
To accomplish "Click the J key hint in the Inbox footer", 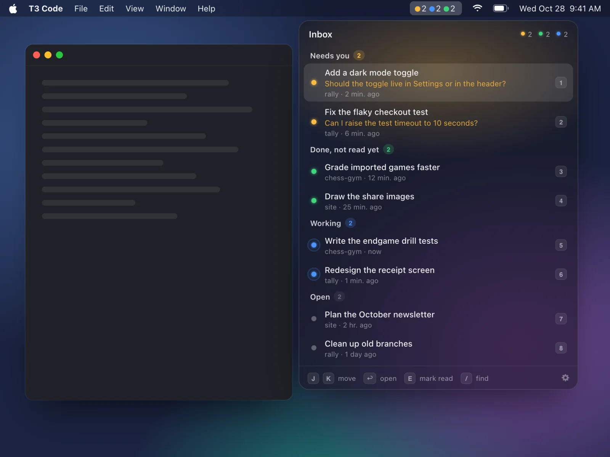I will [x=313, y=378].
